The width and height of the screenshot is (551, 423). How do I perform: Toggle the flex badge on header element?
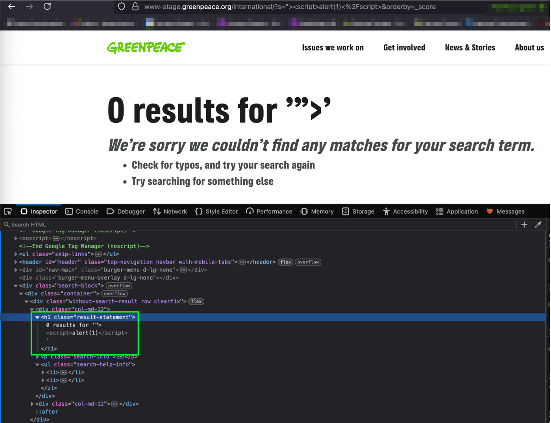286,262
